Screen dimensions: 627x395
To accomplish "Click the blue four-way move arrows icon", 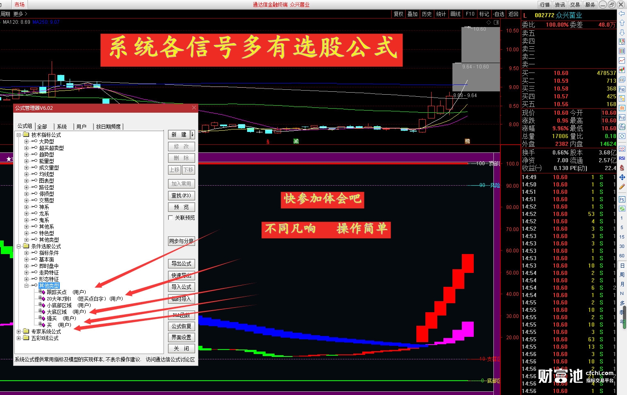I will click(622, 177).
